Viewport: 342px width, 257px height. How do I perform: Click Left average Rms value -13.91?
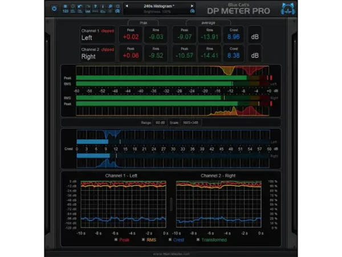[x=209, y=37]
